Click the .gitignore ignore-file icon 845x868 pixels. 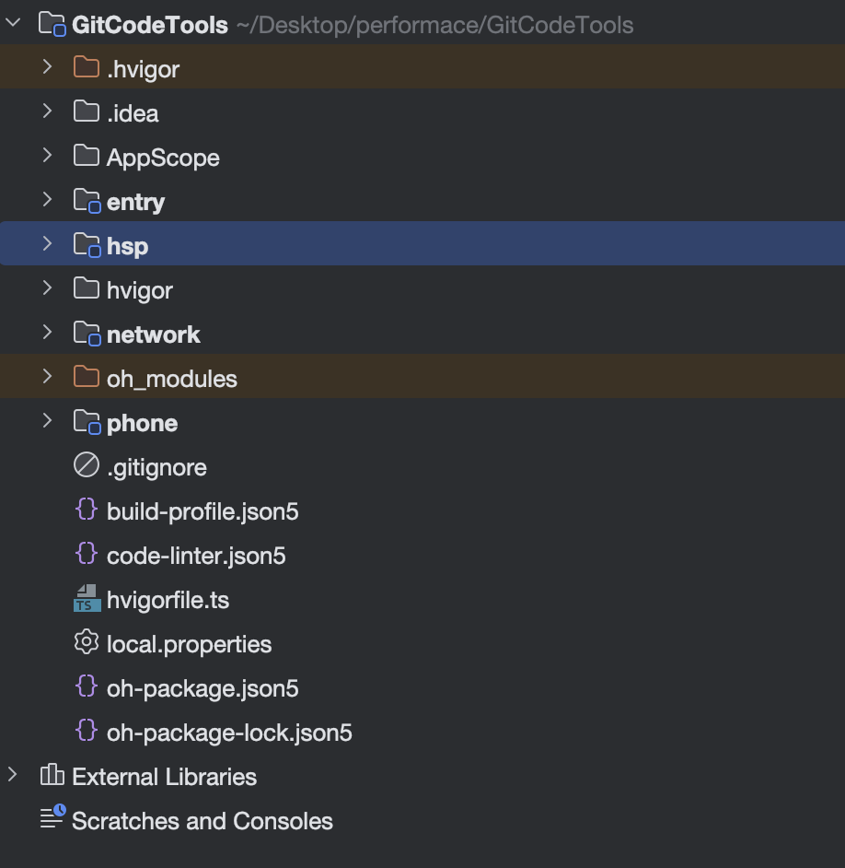click(x=87, y=467)
